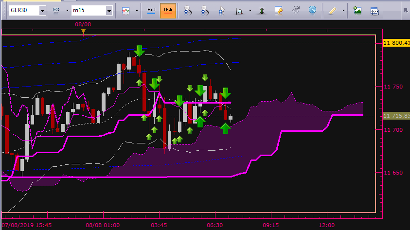
Task: Select the cursor pointer tool
Action: (x=222, y=11)
